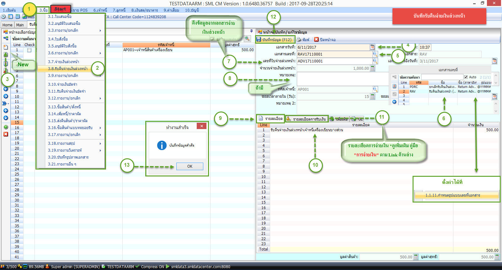The width and height of the screenshot is (502, 270).
Task: Click the ข้อความค้นหา search box in popup
Action: point(442,77)
